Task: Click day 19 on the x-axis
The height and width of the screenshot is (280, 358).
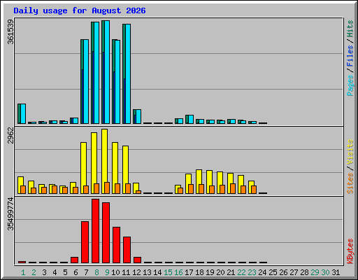Action: point(210,272)
